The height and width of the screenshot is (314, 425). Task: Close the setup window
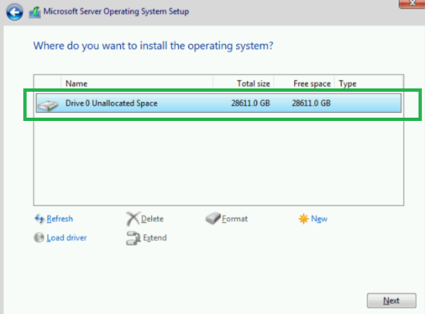click(412, 3)
